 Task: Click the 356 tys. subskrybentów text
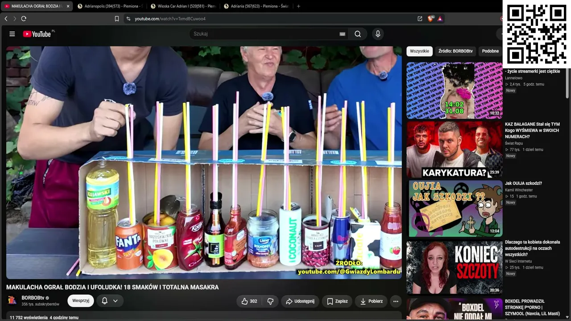41,305
